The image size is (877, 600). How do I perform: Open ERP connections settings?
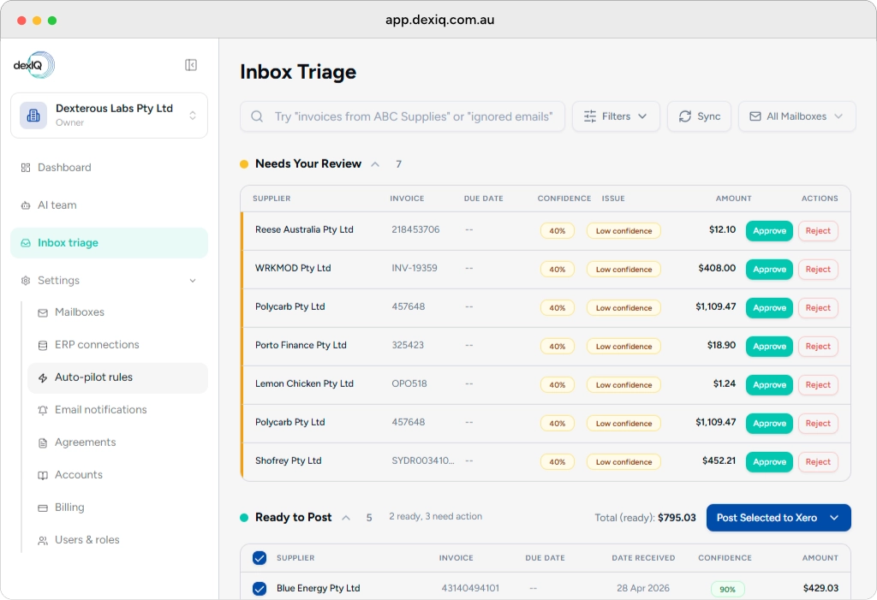(x=117, y=345)
